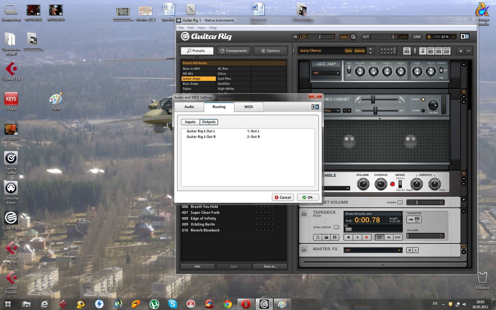Toggle LIVE view mode
This screenshot has height=310, width=496.
click(x=417, y=37)
